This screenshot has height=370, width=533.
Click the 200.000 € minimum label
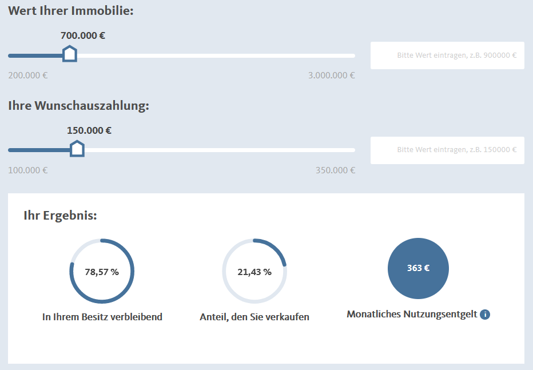[28, 75]
